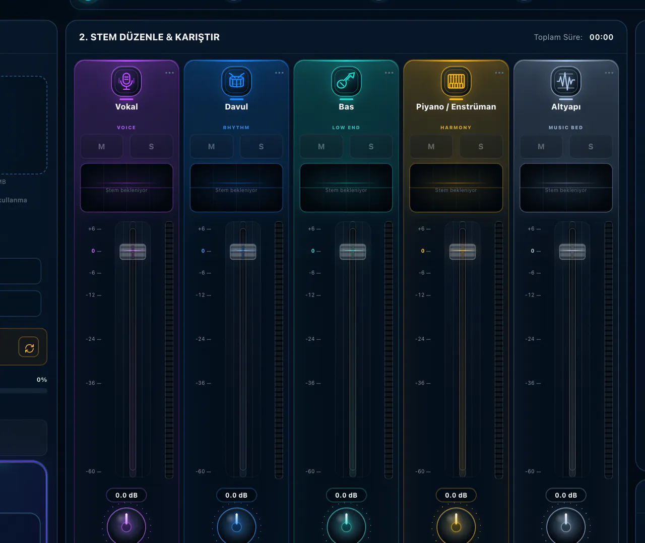This screenshot has width=645, height=543.
Task: Click the Davul 0.0 dB value box
Action: (x=236, y=495)
